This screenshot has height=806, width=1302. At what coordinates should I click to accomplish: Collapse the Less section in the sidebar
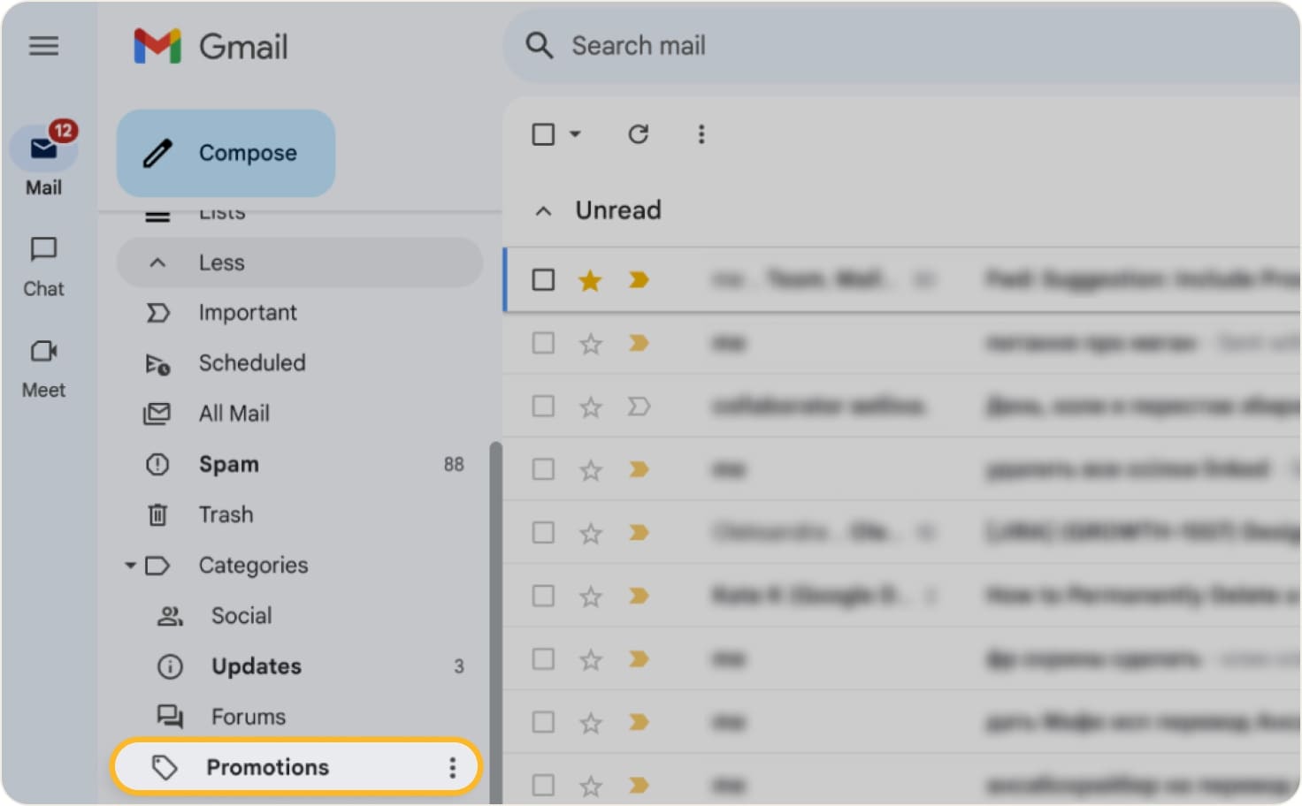[221, 262]
